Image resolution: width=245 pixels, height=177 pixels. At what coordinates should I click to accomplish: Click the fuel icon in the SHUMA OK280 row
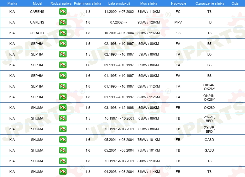click(x=63, y=108)
